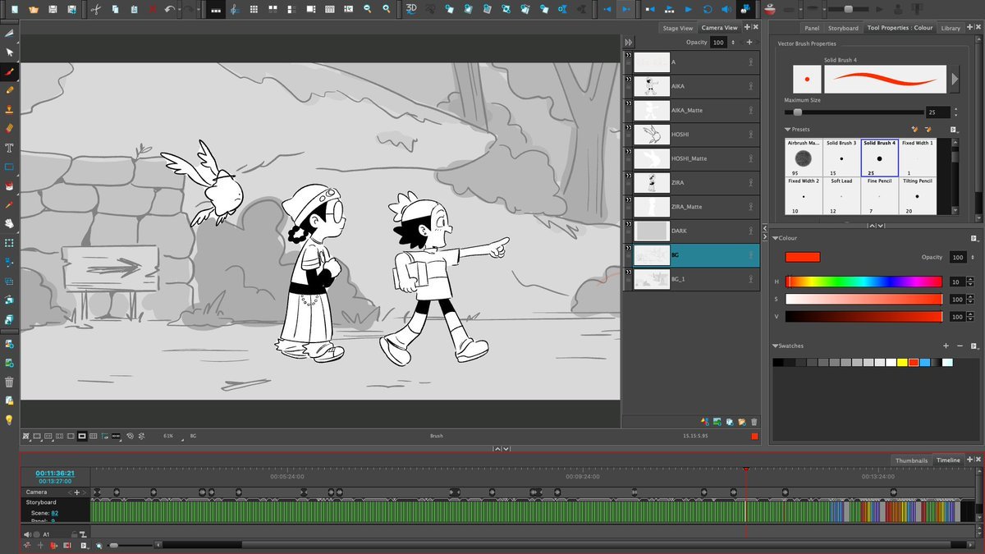The height and width of the screenshot is (554, 985).
Task: Toggle visibility of the AIKA layer
Action: point(629,86)
